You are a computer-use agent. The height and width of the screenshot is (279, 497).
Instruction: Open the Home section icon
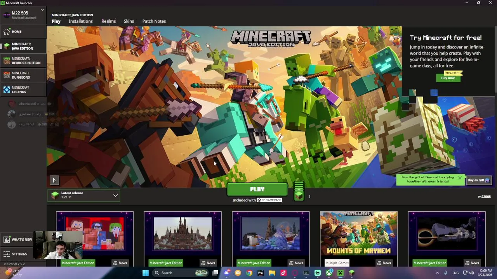pyautogui.click(x=7, y=32)
